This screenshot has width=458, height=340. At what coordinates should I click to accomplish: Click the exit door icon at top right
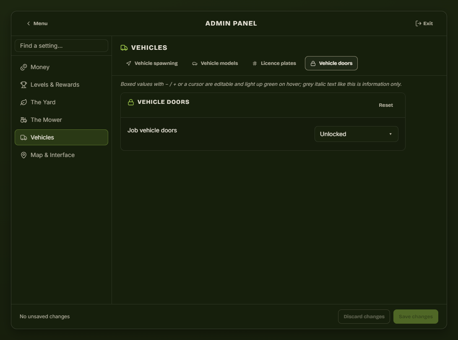(x=418, y=23)
